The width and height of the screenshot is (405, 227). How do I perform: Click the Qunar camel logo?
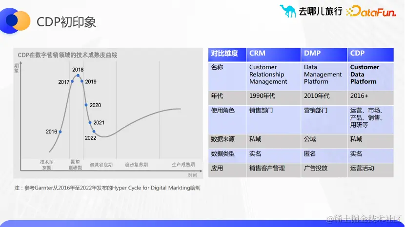(287, 11)
